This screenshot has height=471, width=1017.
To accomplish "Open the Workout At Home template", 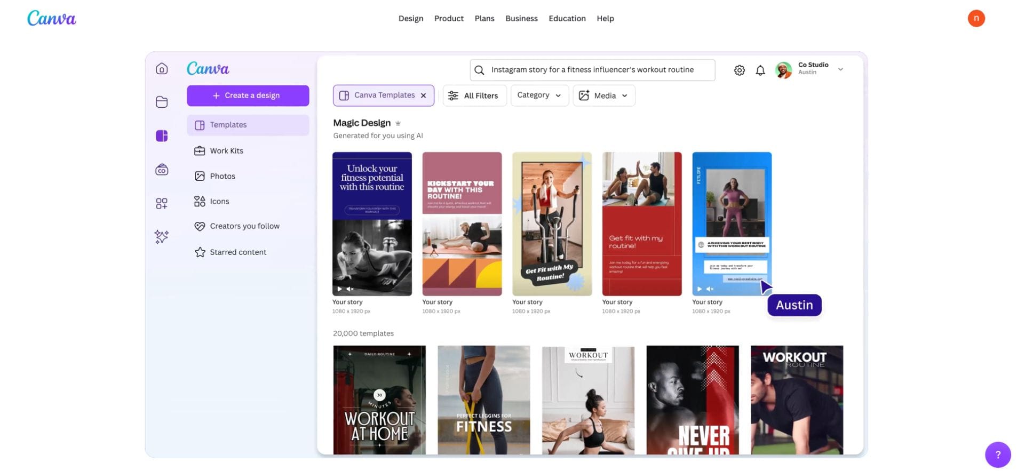I will [379, 400].
